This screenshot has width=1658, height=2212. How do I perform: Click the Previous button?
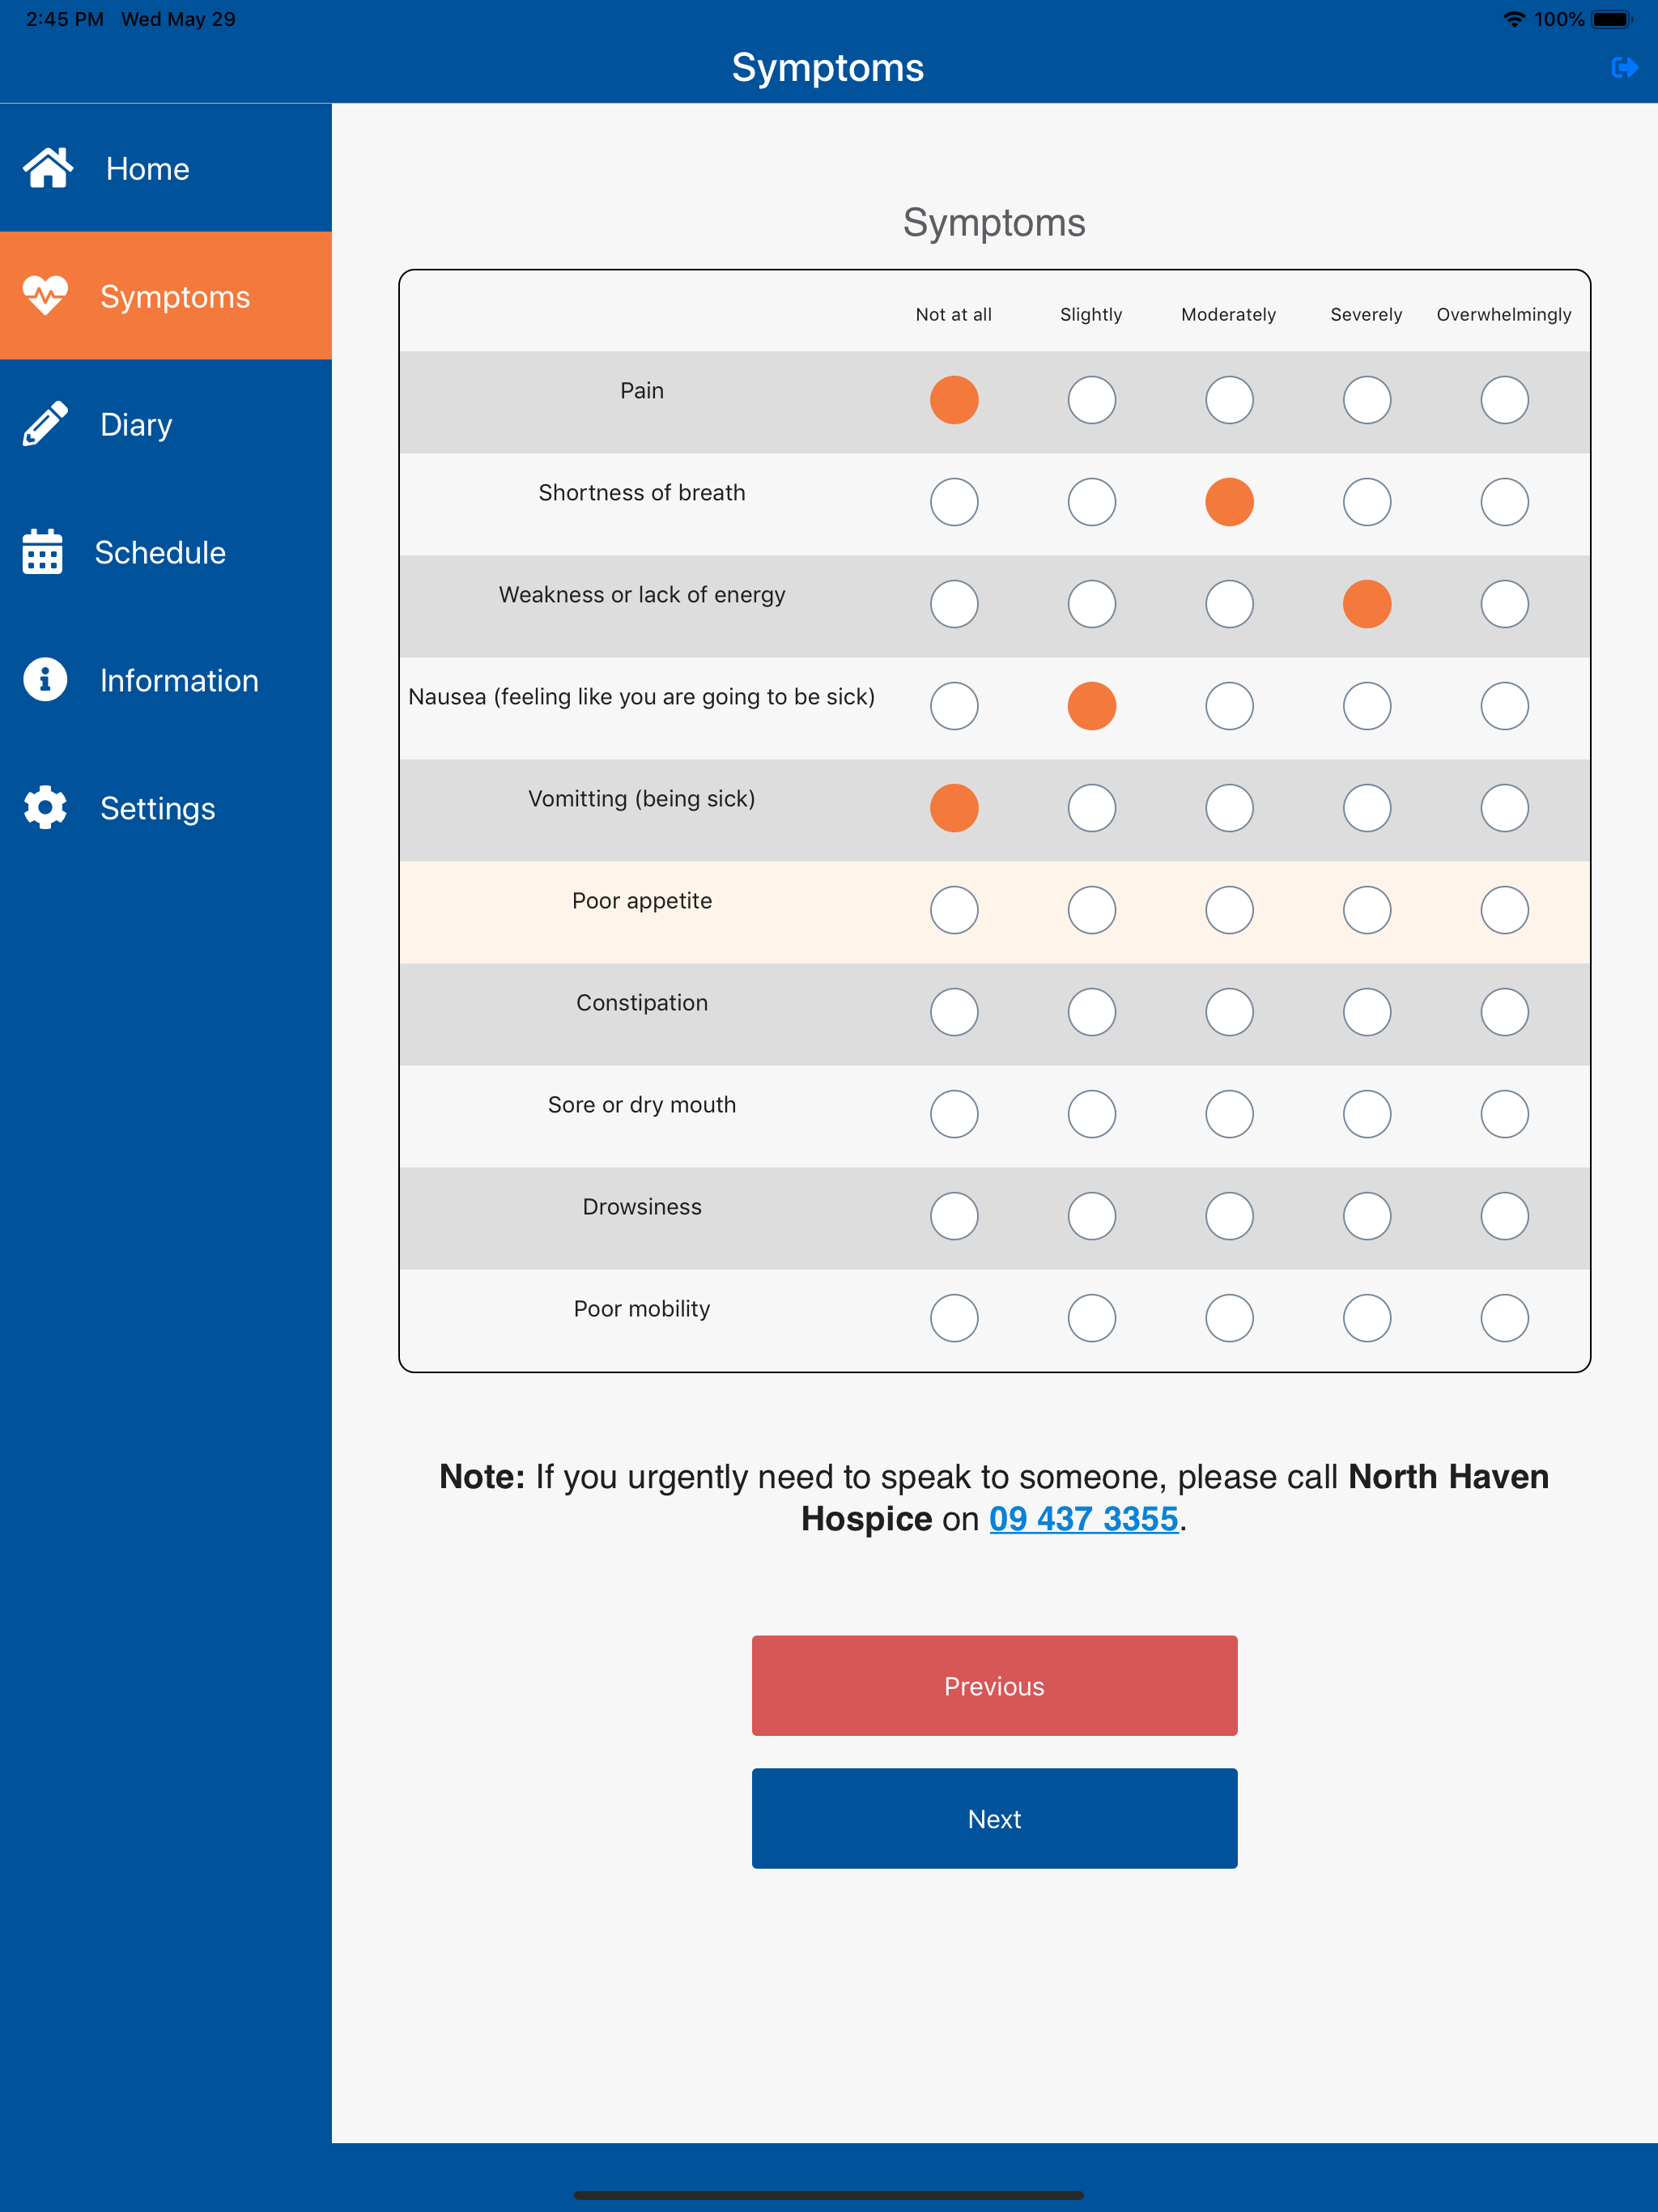coord(994,1686)
